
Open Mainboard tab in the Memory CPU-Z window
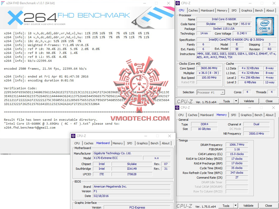(x=207, y=115)
